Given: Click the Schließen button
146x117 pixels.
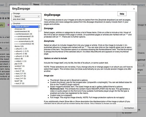Looking at the screenshot, I should [x=129, y=108].
